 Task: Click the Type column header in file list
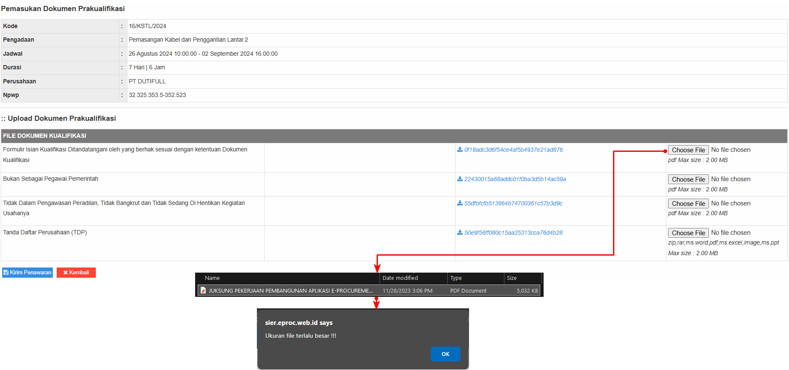[x=456, y=278]
